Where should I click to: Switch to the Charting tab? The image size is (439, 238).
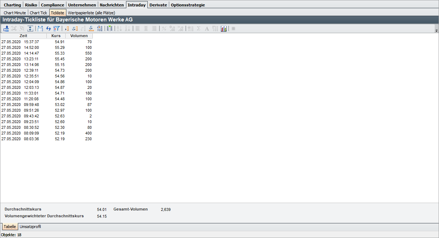12,5
